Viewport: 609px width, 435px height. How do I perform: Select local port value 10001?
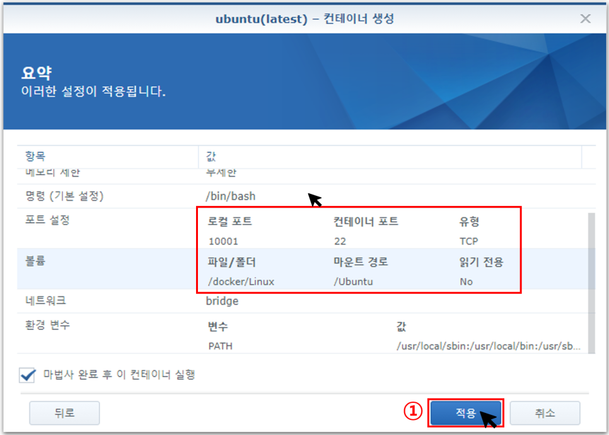[223, 241]
